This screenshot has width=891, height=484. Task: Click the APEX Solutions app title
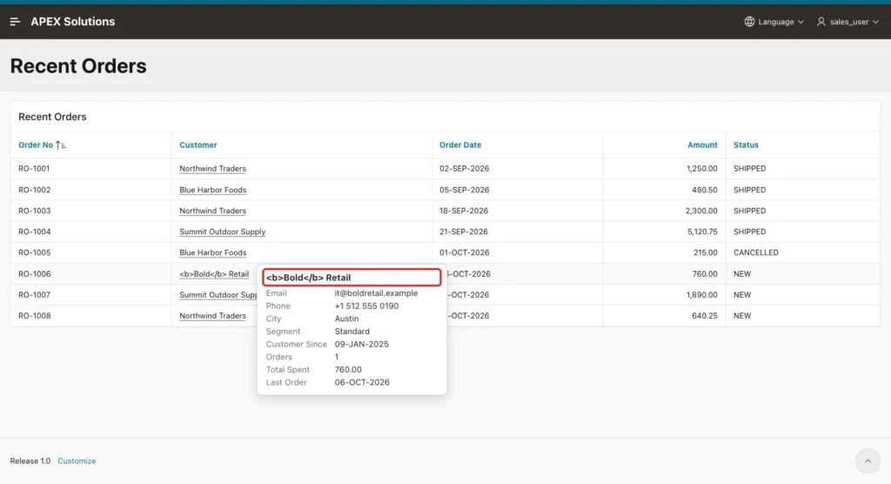point(73,22)
